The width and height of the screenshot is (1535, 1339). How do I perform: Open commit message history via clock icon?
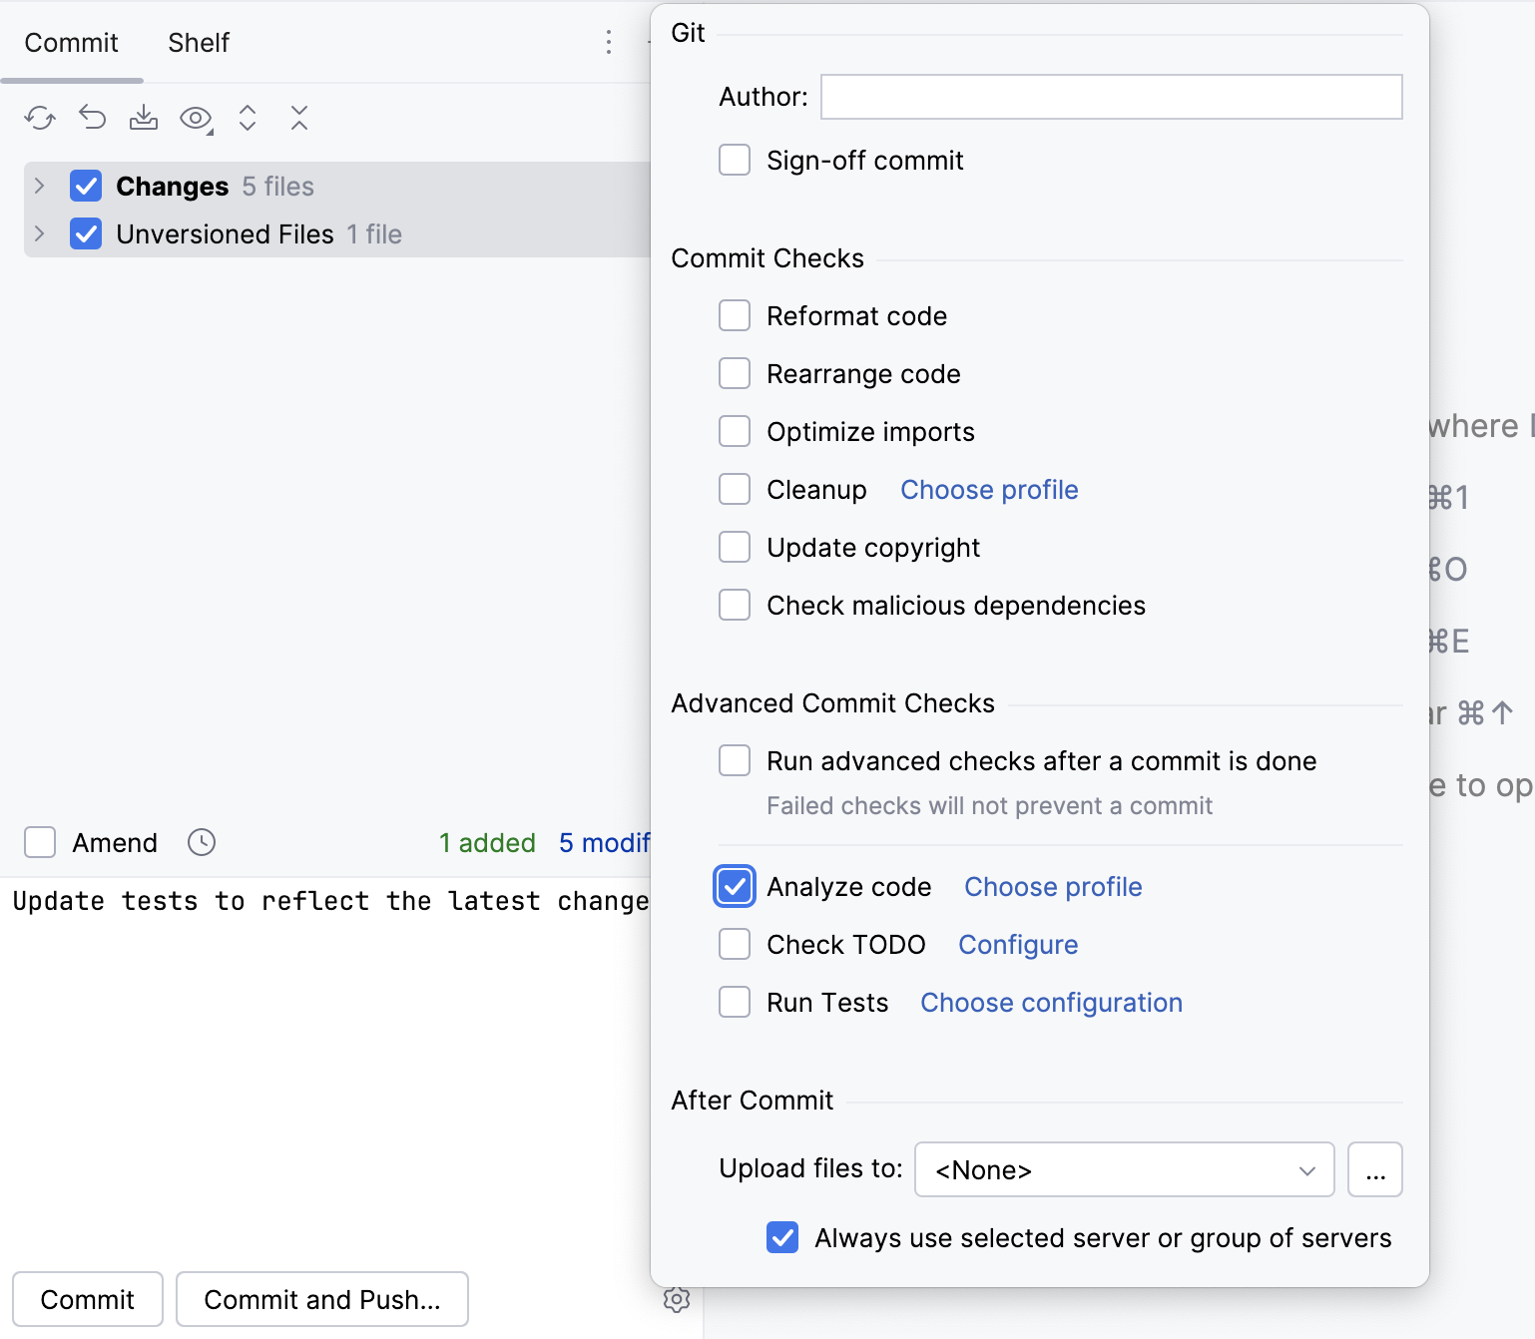tap(201, 842)
